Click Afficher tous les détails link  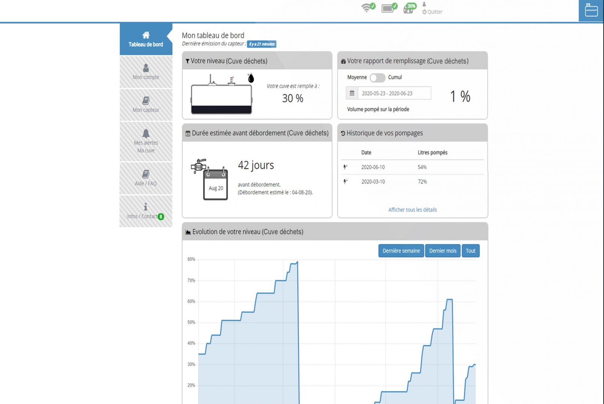[x=412, y=210]
